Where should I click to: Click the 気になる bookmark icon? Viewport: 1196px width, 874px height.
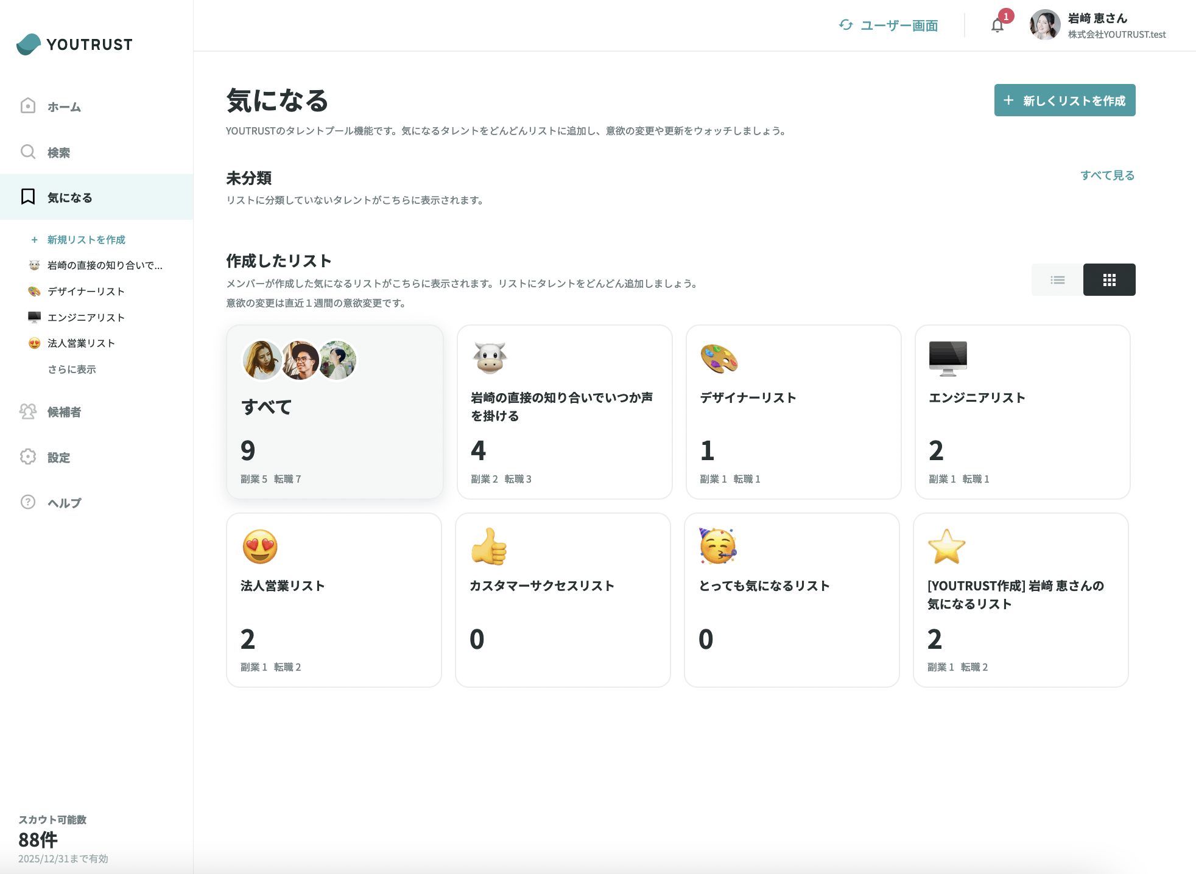click(28, 197)
